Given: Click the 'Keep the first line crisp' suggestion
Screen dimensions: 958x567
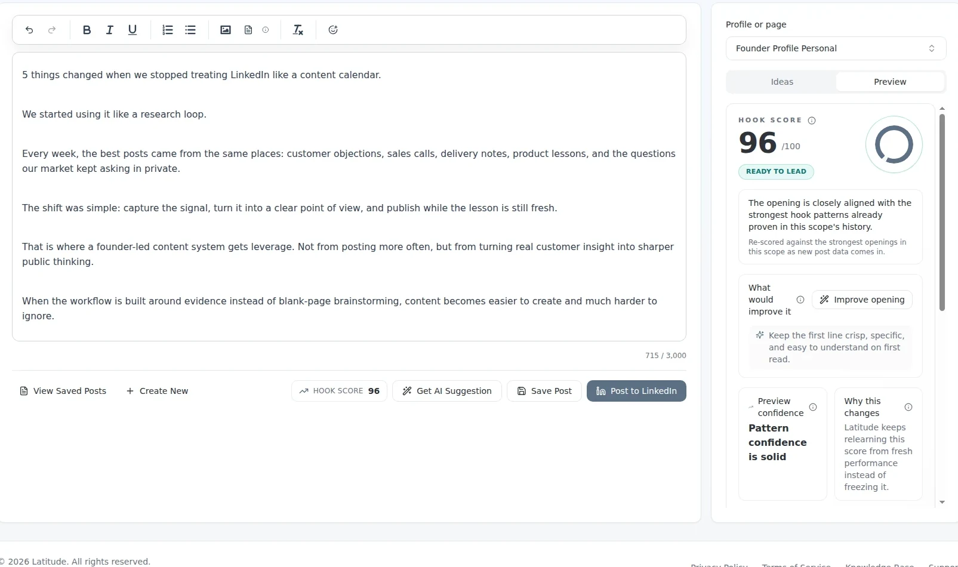Looking at the screenshot, I should pos(836,347).
